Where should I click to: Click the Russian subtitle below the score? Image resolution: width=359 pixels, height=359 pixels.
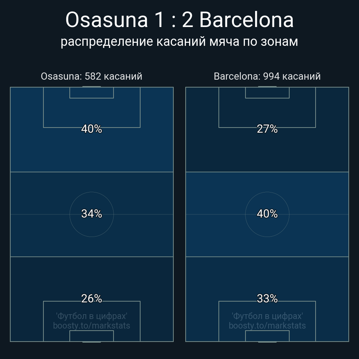point(179,41)
